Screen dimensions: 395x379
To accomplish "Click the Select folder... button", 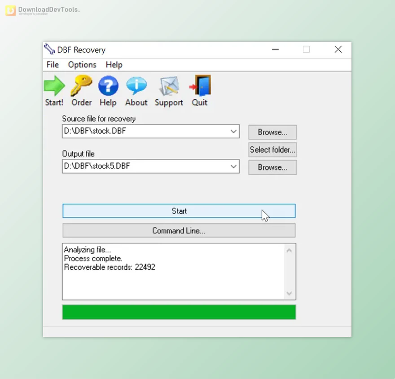I will click(272, 150).
